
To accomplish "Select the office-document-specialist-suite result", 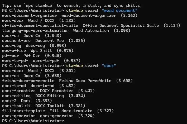I will click(x=40, y=26).
